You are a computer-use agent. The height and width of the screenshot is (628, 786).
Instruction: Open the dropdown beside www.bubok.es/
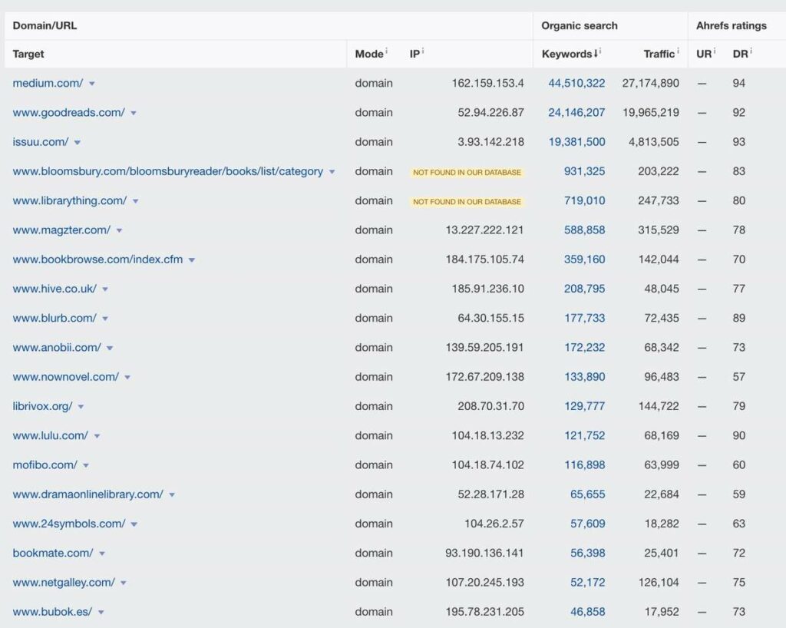101,613
